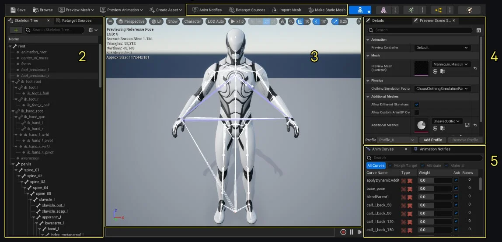Open the Profile_0 profile dropdown
The width and height of the screenshot is (502, 242).
(x=396, y=140)
